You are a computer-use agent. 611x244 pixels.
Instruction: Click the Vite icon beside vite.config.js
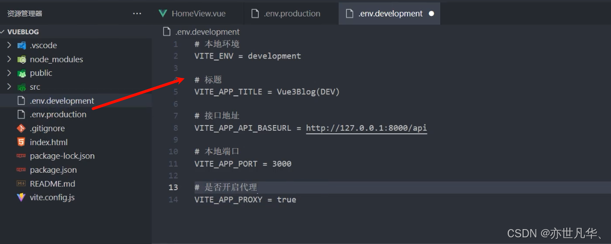point(21,197)
